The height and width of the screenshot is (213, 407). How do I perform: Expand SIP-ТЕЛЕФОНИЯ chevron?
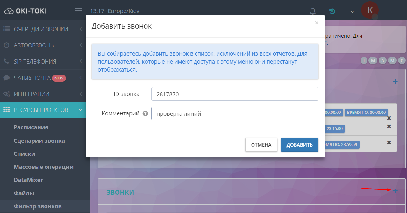[x=81, y=61]
